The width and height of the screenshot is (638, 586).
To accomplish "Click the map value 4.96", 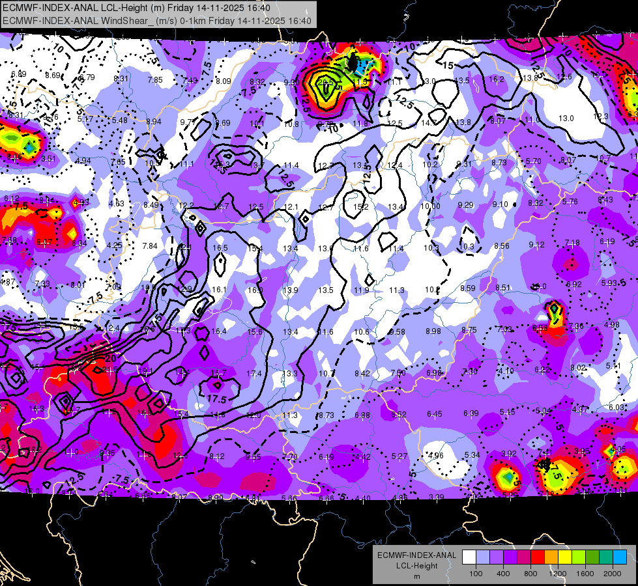I will point(436,456).
